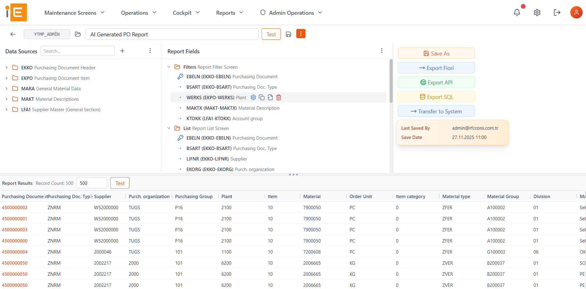Click Save As button

(x=436, y=53)
